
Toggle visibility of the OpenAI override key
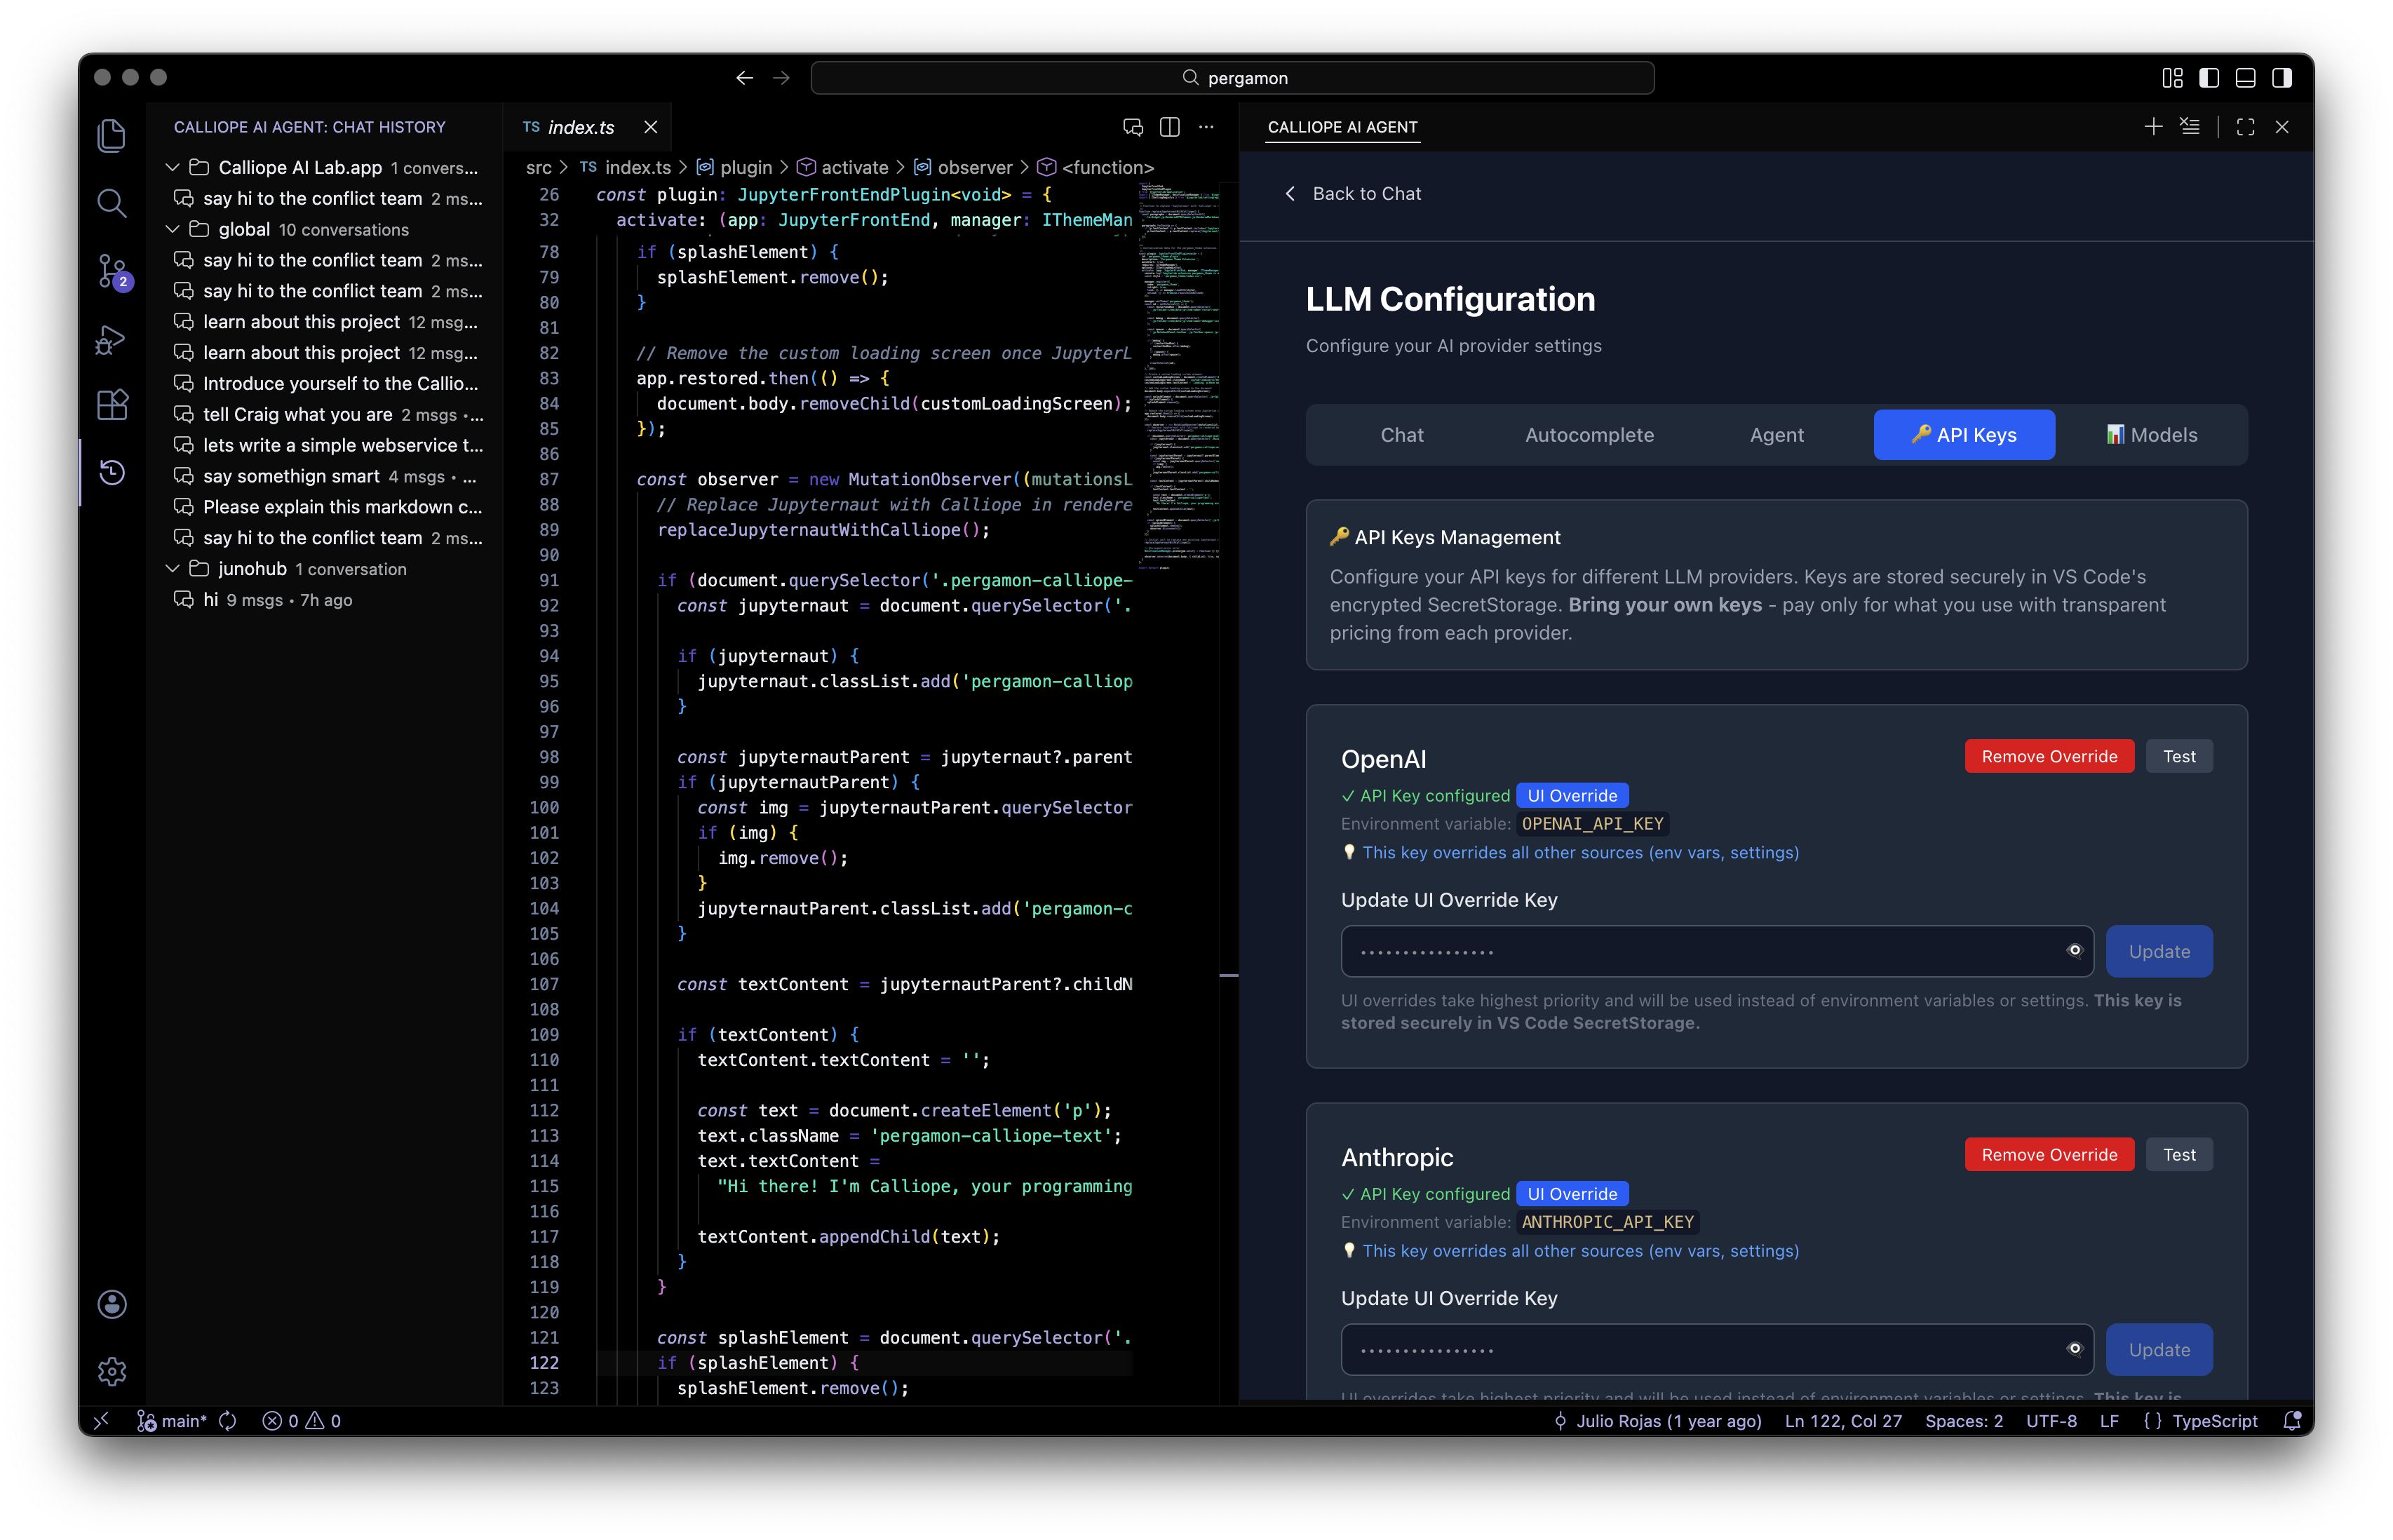point(2075,951)
